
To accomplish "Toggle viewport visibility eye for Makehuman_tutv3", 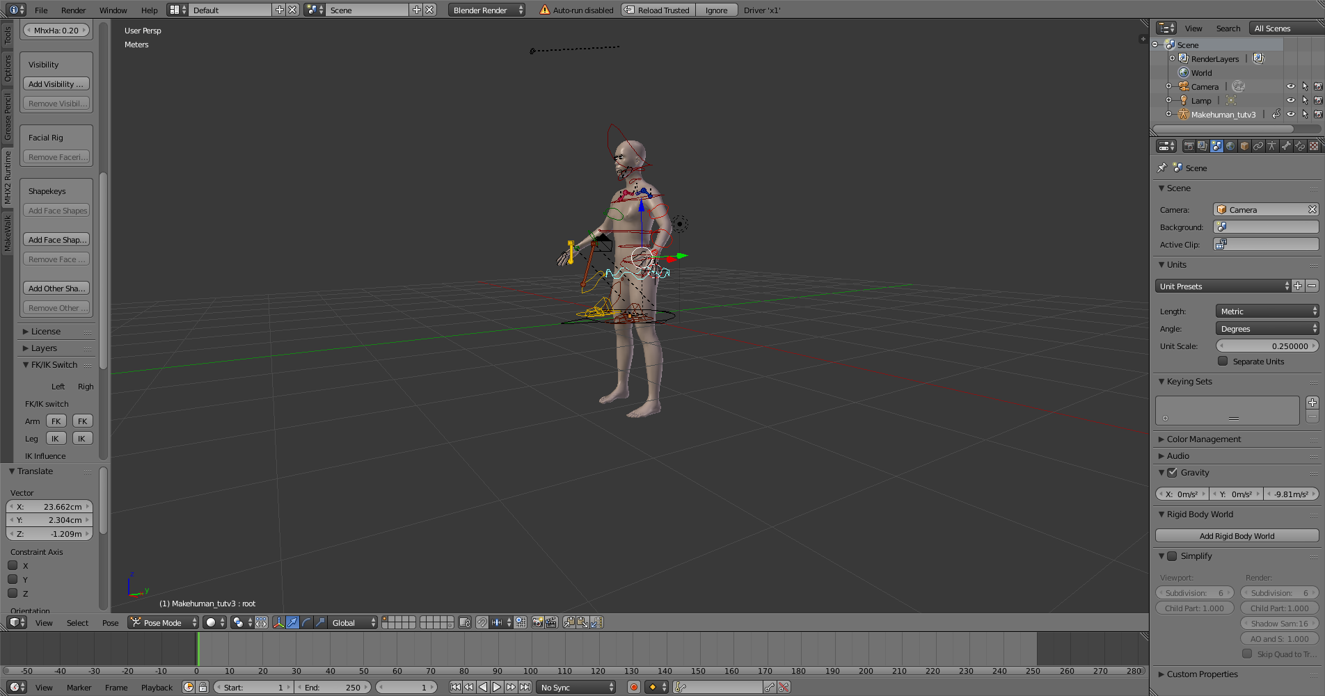I will [x=1290, y=114].
